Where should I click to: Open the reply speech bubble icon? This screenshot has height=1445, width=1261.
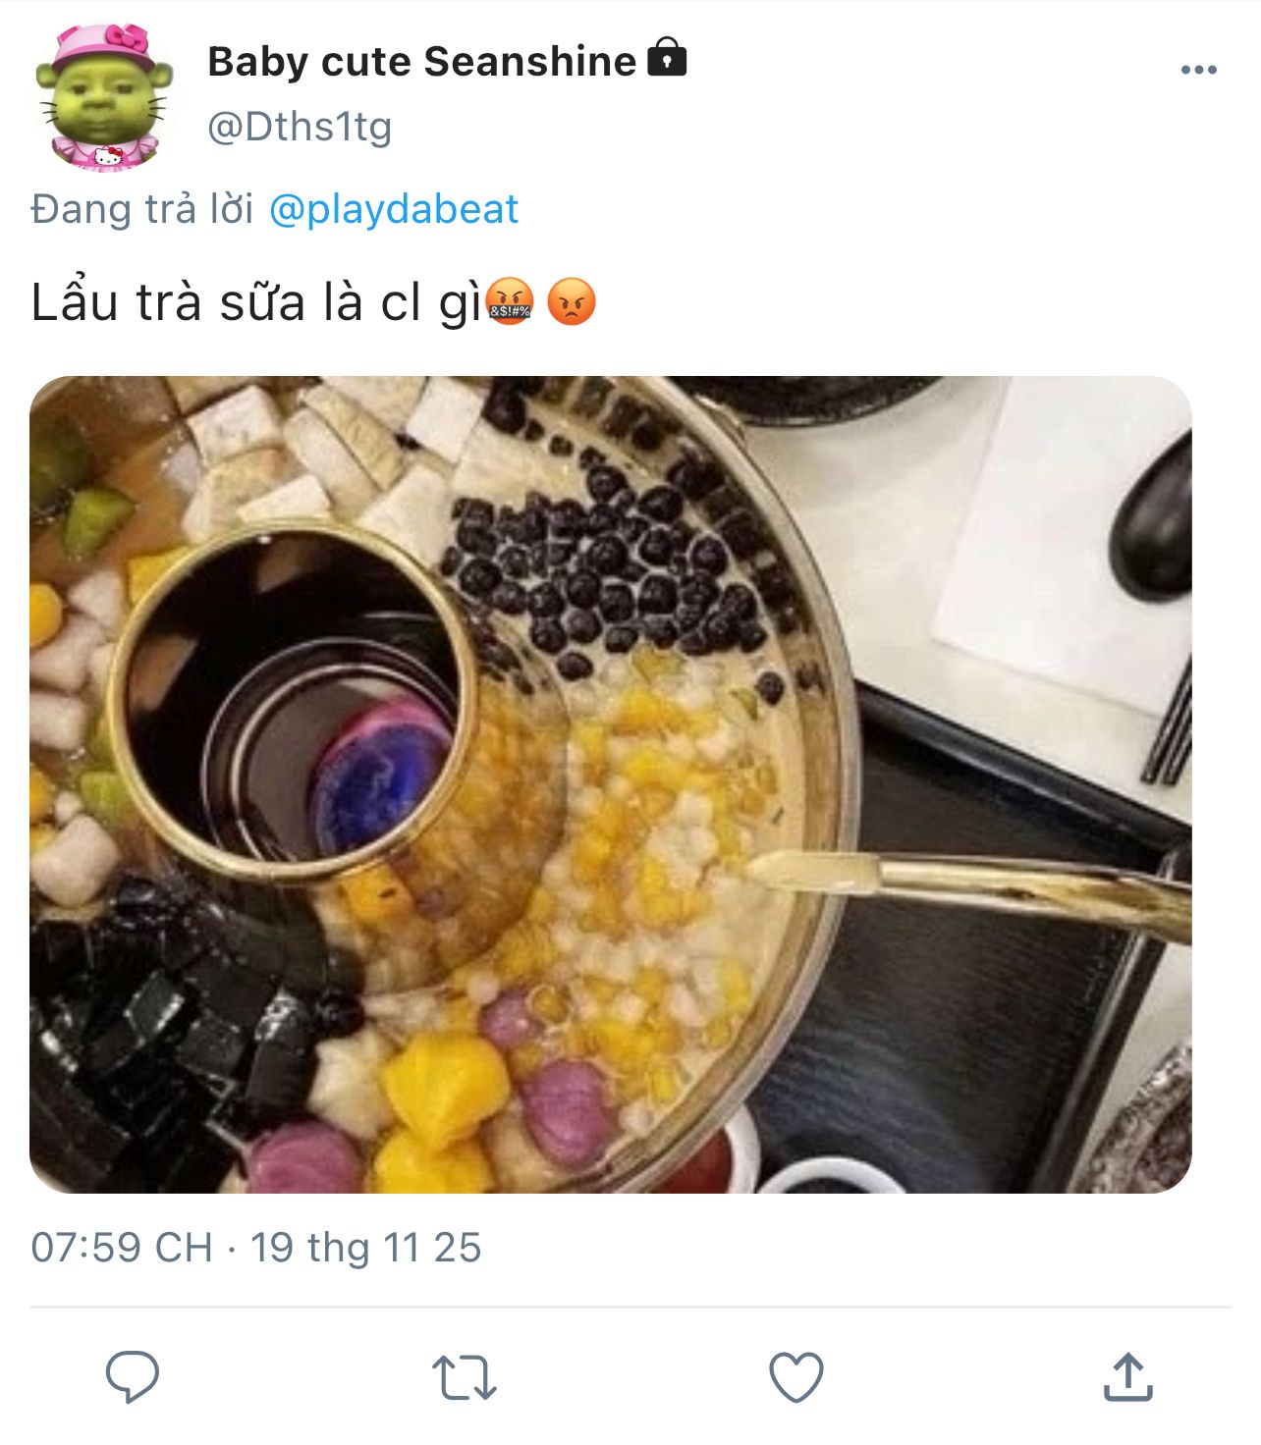(133, 1376)
